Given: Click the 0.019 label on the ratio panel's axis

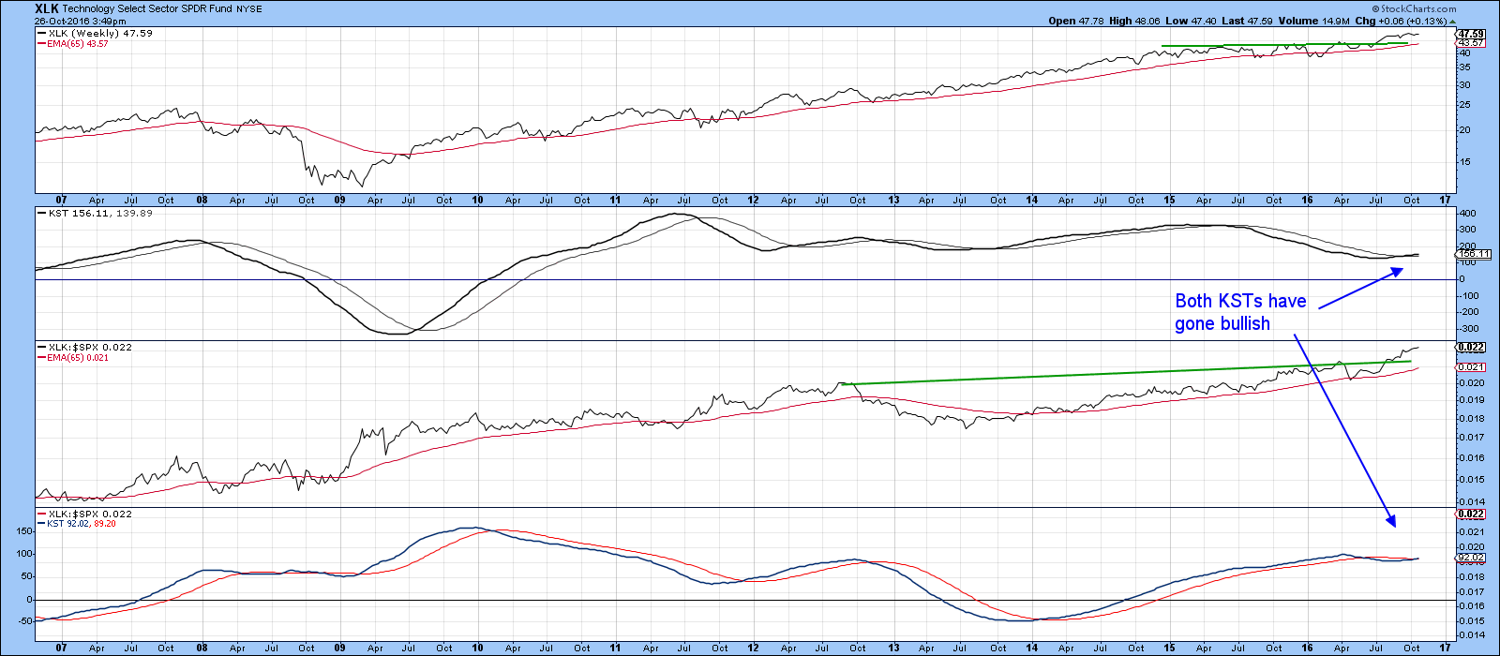Looking at the screenshot, I should (1470, 399).
